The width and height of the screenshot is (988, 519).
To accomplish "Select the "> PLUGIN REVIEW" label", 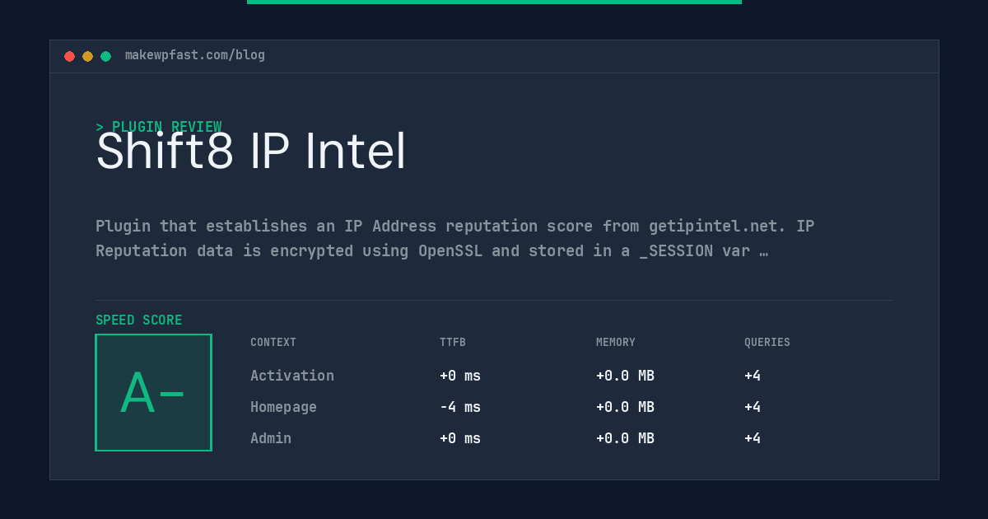I will coord(159,127).
